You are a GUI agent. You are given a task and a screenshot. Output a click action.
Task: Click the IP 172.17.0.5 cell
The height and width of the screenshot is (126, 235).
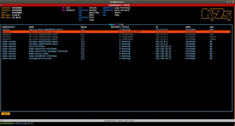pyautogui.click(x=162, y=29)
